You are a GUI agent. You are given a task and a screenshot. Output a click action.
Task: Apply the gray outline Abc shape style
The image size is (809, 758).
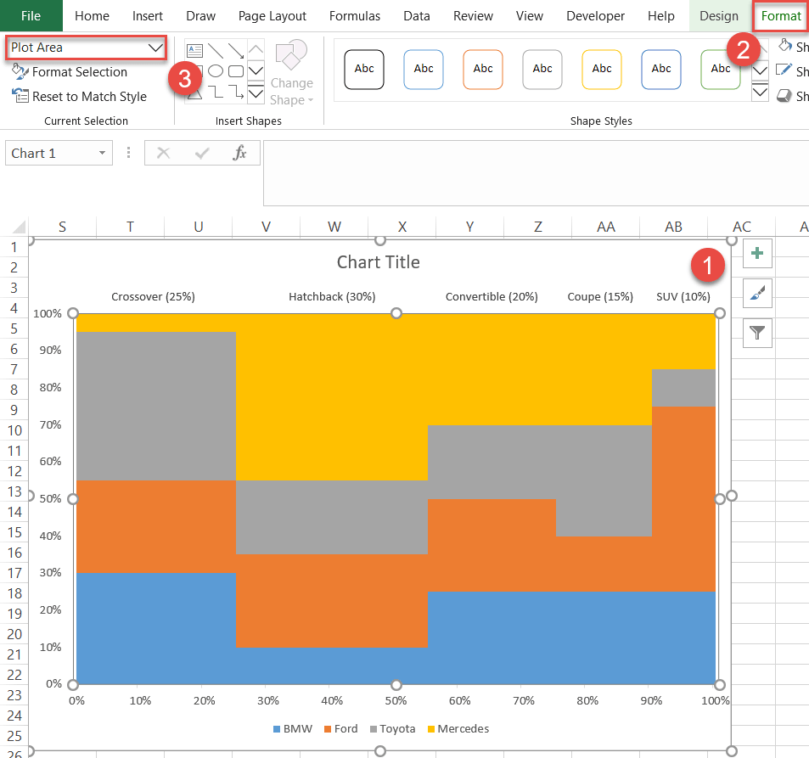542,69
